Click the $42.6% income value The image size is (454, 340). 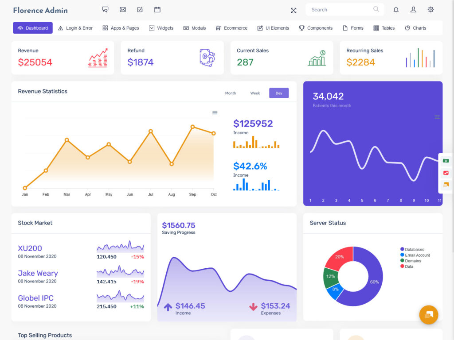pos(250,166)
